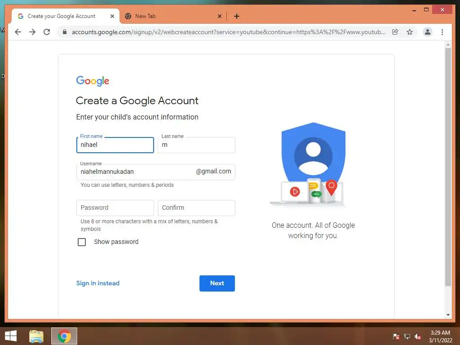Click the scrollbar up arrow
The image size is (460, 345).
pyautogui.click(x=448, y=44)
